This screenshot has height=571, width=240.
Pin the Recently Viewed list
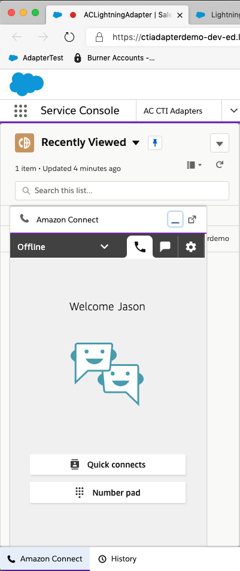click(155, 143)
